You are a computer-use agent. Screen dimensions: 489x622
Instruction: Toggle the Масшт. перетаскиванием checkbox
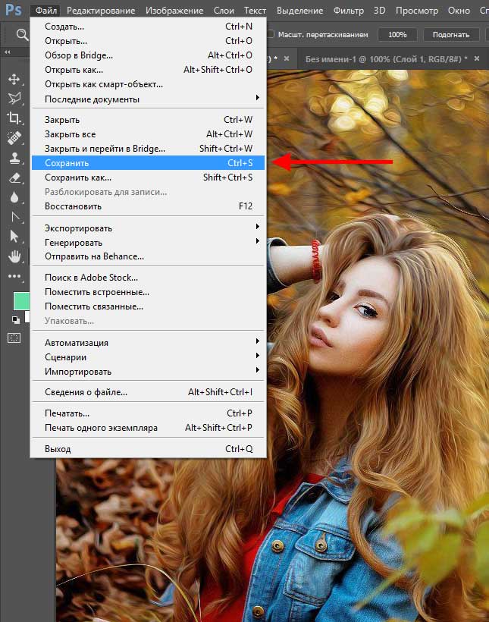(x=271, y=34)
